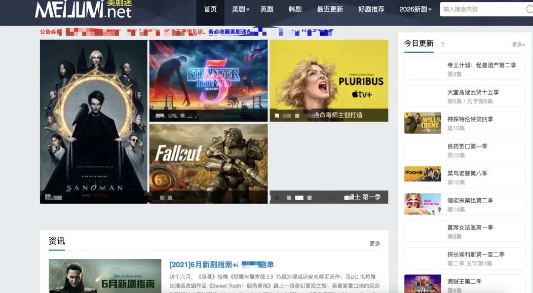This screenshot has height=293, width=533.
Task: Open the 首页 nav tab
Action: [x=210, y=9]
